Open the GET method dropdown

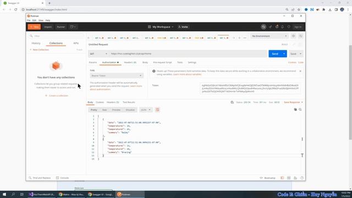pyautogui.click(x=98, y=54)
